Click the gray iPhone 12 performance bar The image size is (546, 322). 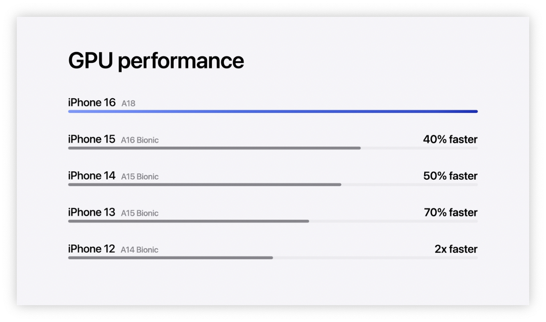(x=170, y=258)
